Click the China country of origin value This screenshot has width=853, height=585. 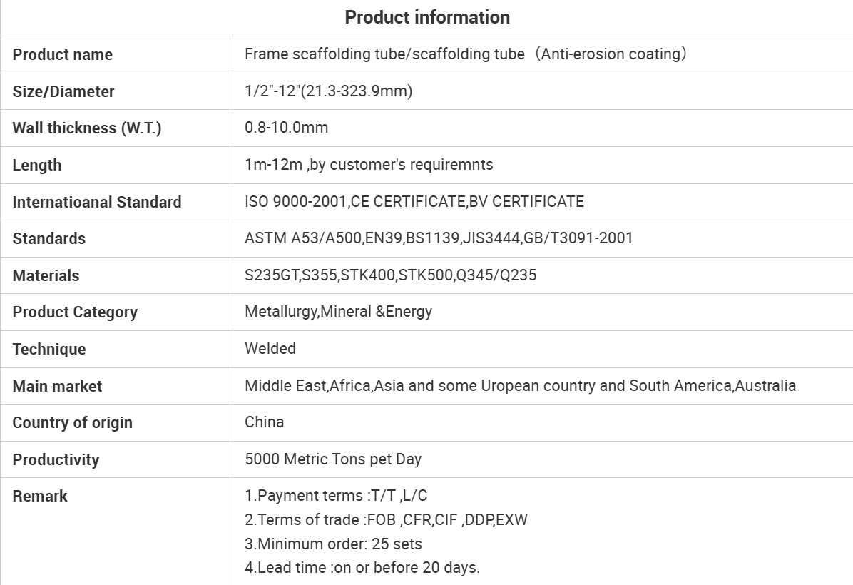click(264, 422)
